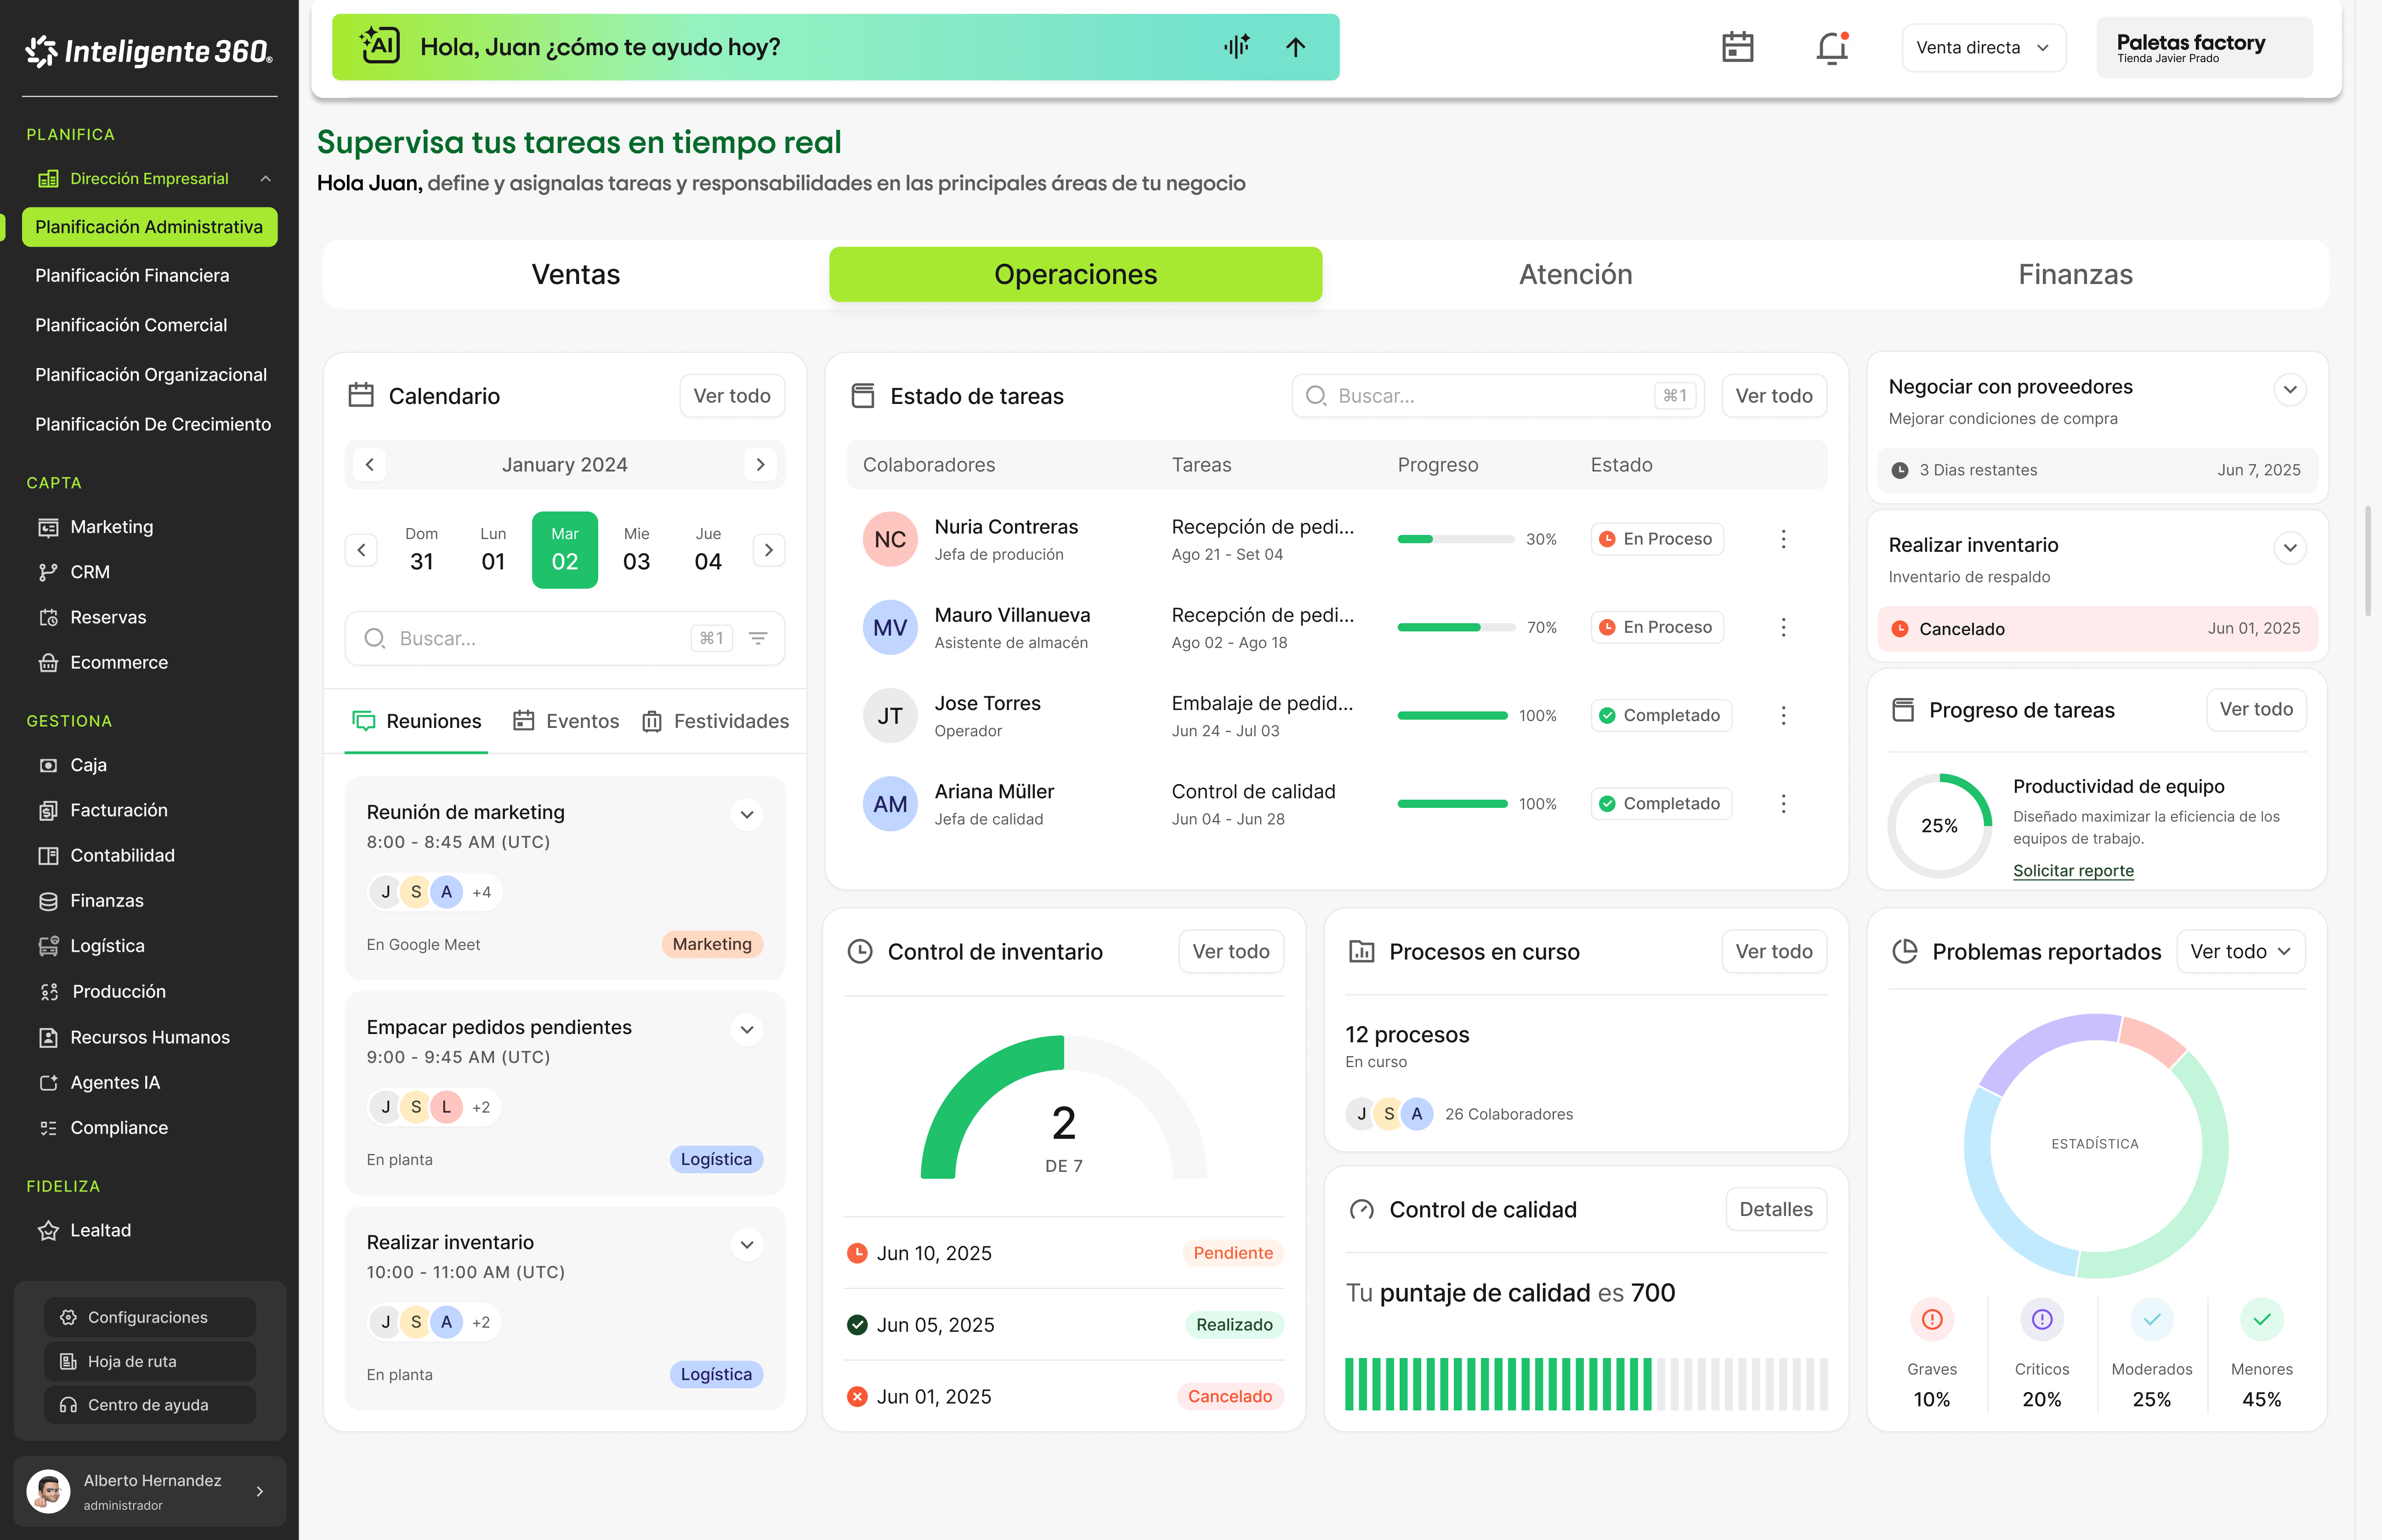The width and height of the screenshot is (2382, 1540).
Task: Open the filter icon in calendar search
Action: 759,638
